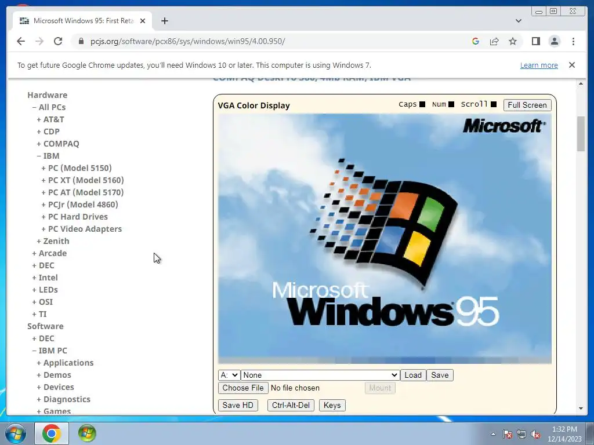Click the Save diskette button

pos(440,375)
